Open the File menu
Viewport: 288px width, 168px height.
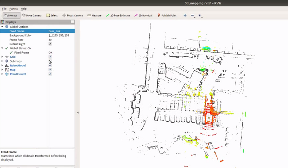(4, 9)
